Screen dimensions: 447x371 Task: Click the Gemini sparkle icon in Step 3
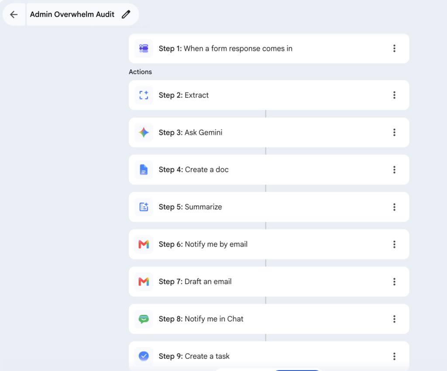(144, 133)
